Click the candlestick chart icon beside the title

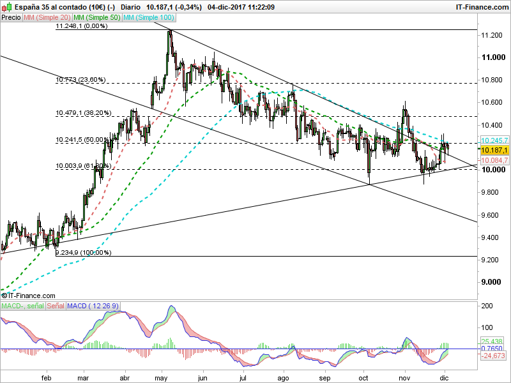6,6
